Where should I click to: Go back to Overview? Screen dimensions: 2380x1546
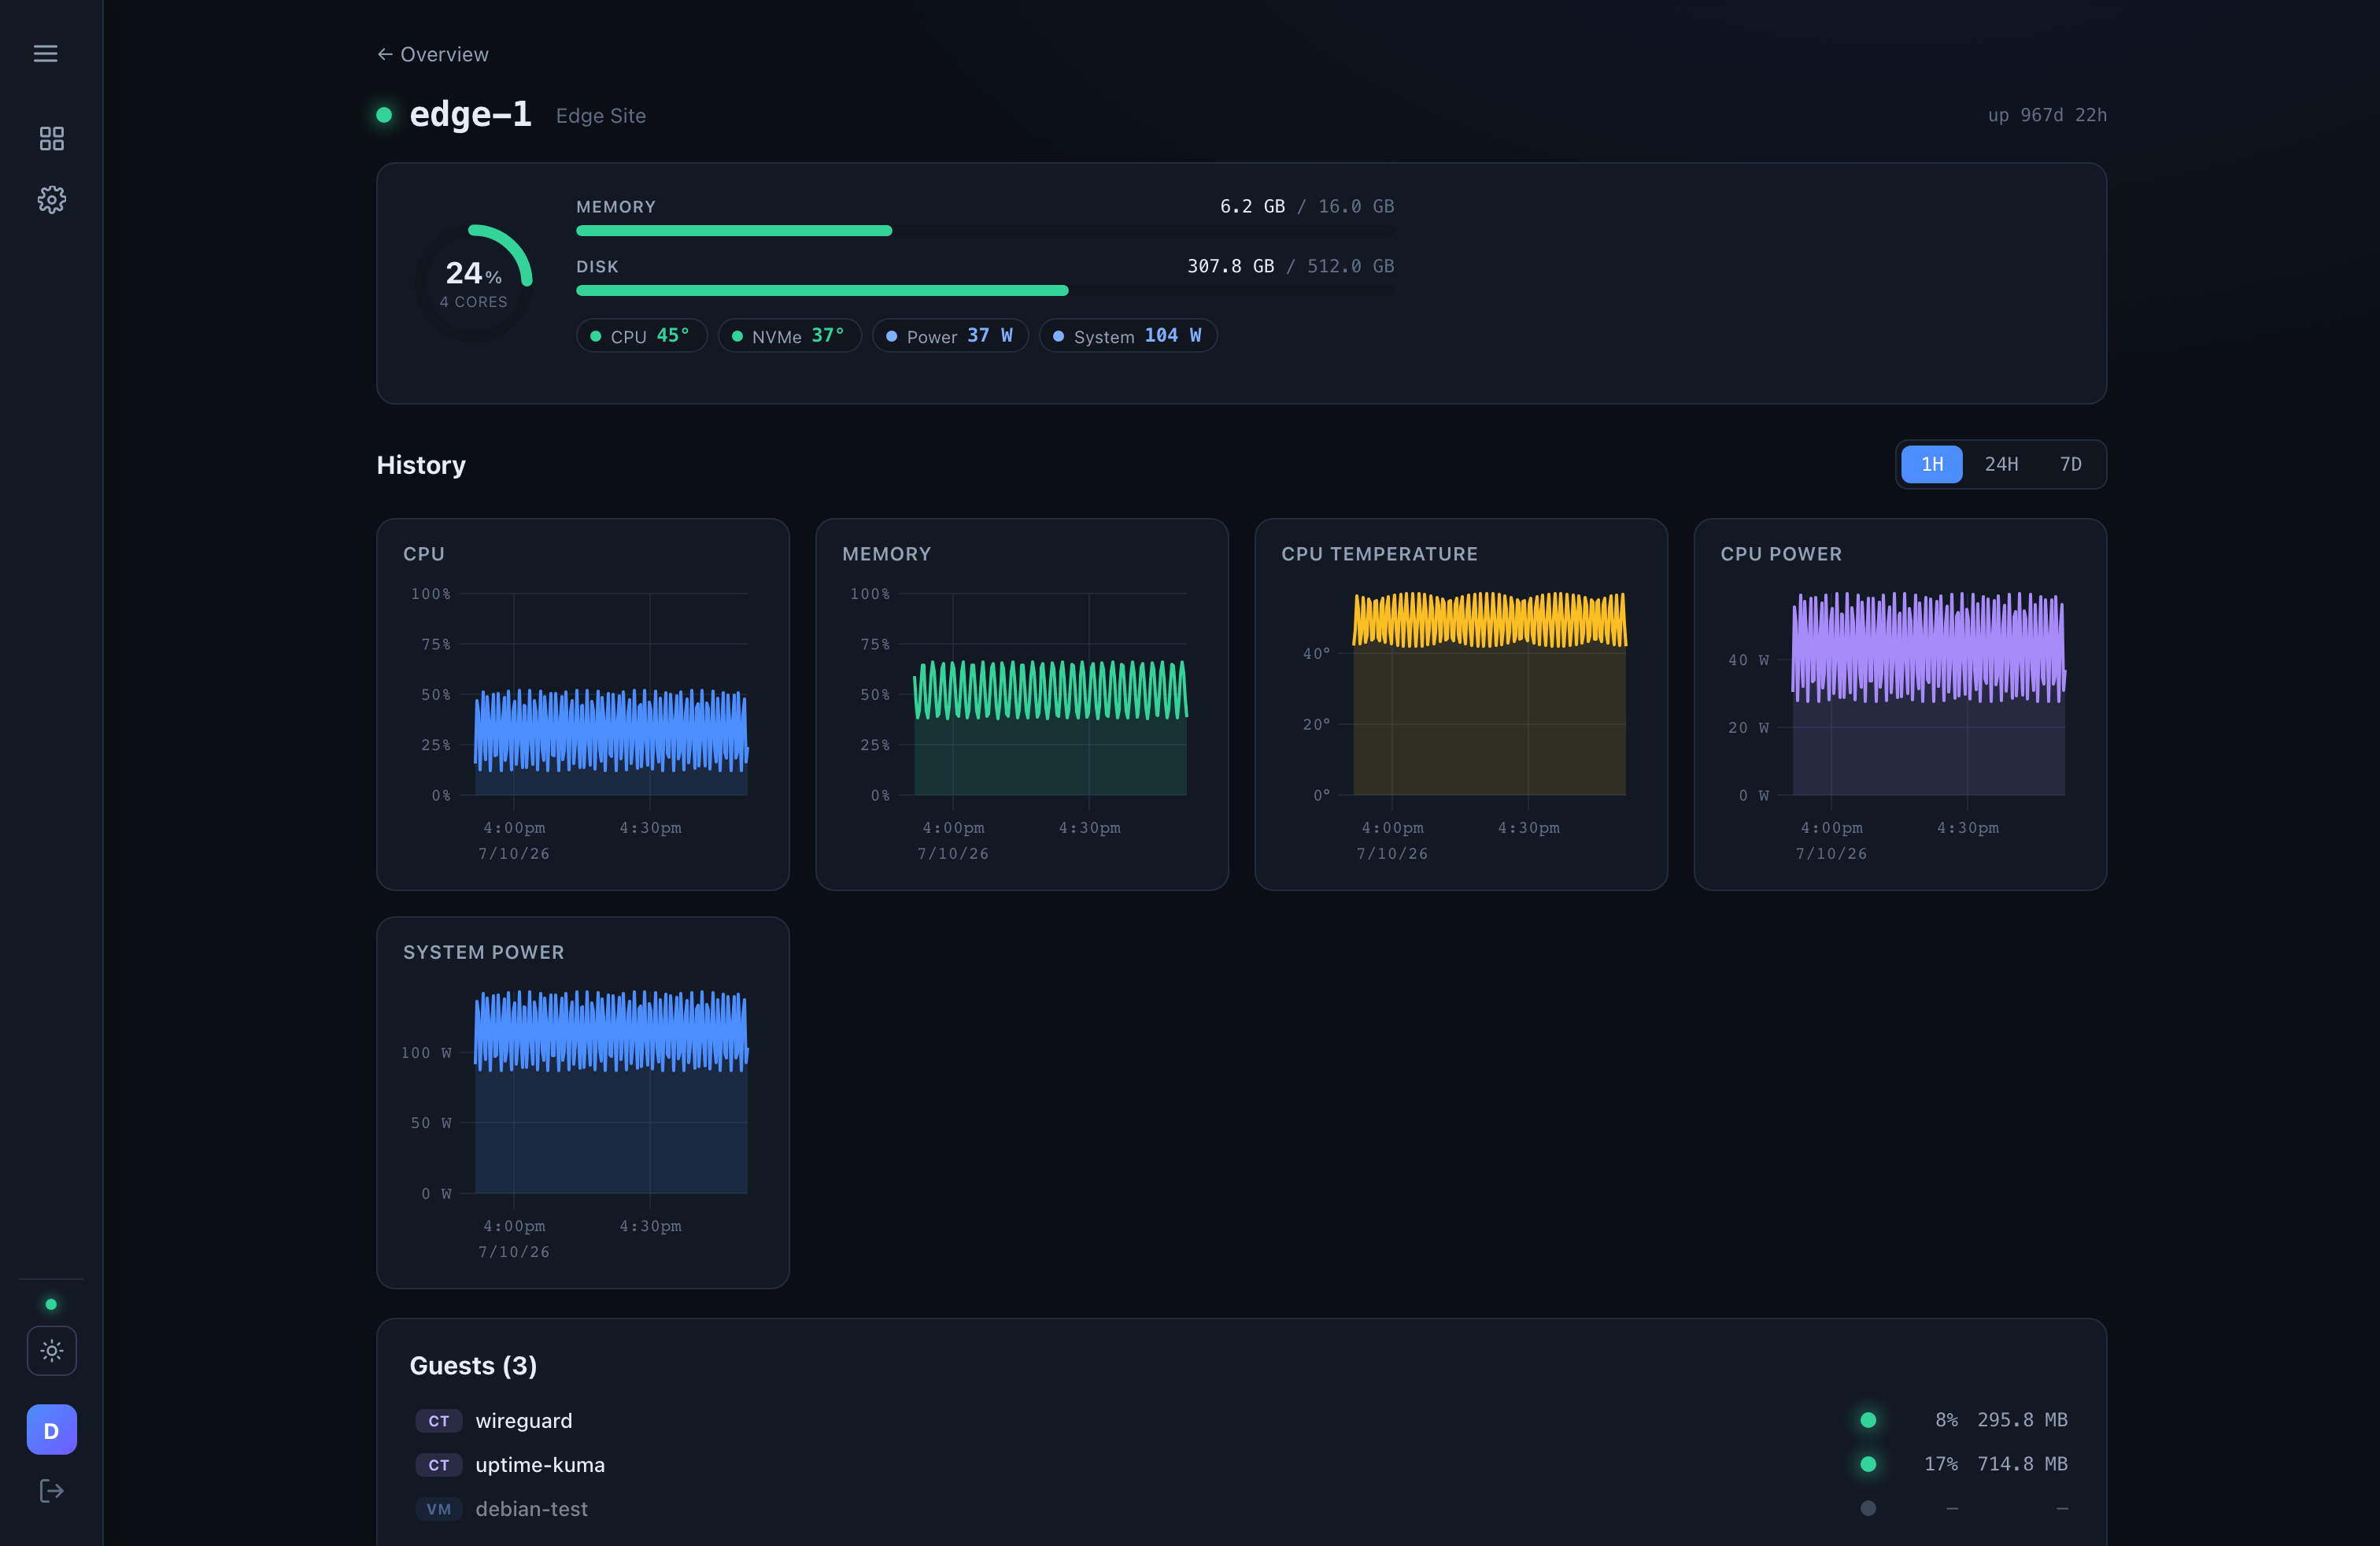pos(433,54)
